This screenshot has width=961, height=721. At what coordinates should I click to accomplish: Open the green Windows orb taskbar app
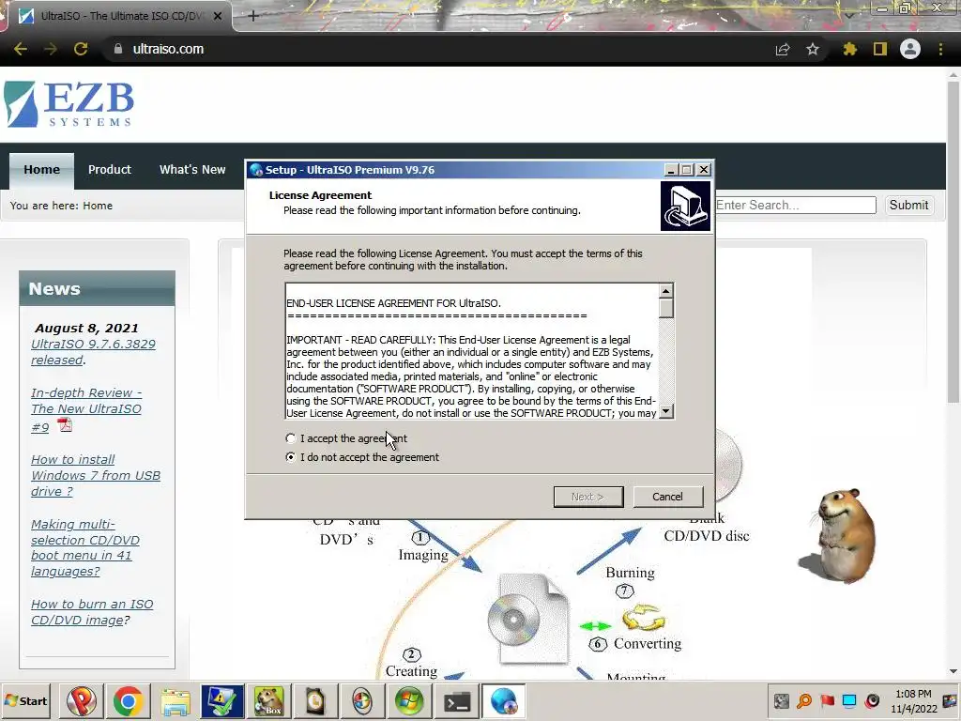(x=409, y=701)
